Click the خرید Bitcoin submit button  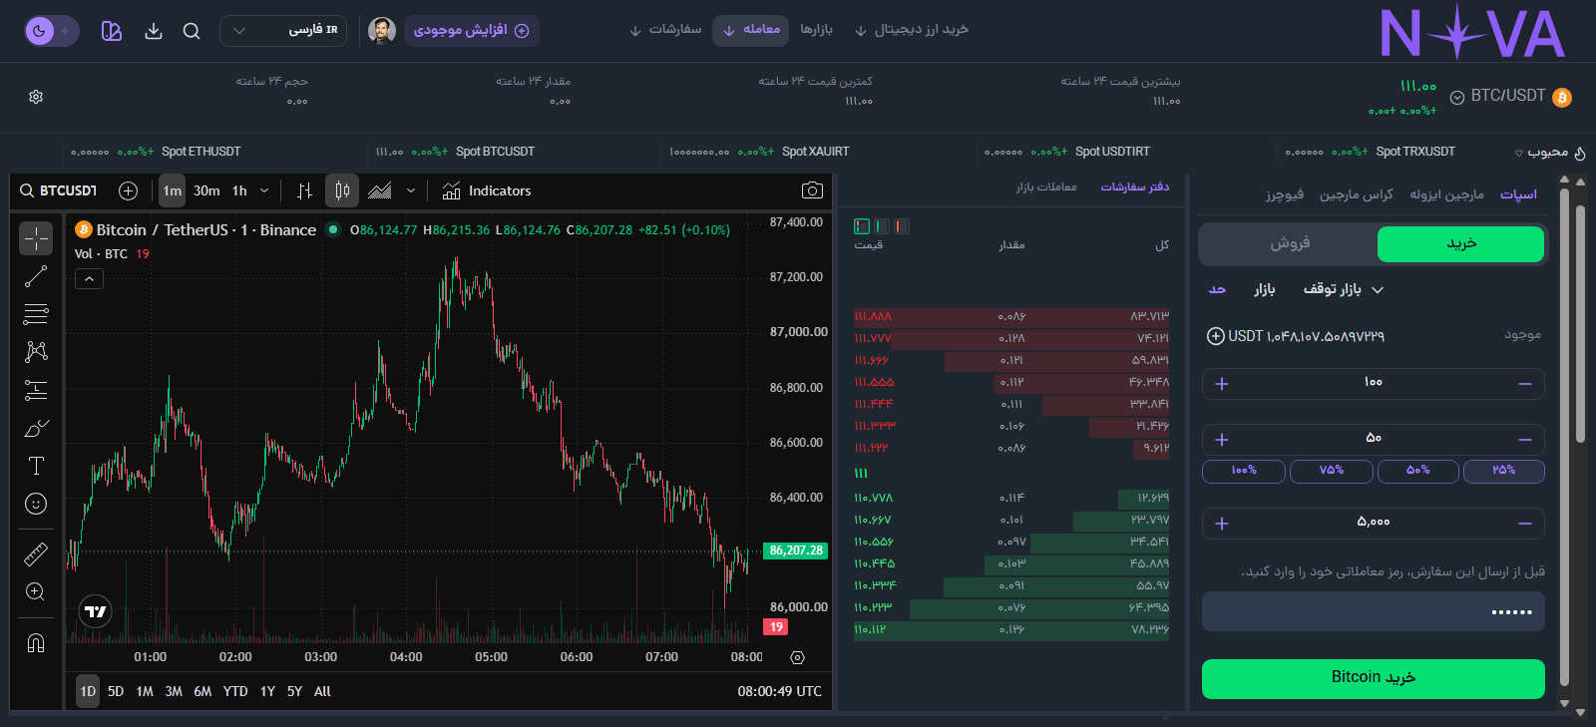click(1373, 678)
